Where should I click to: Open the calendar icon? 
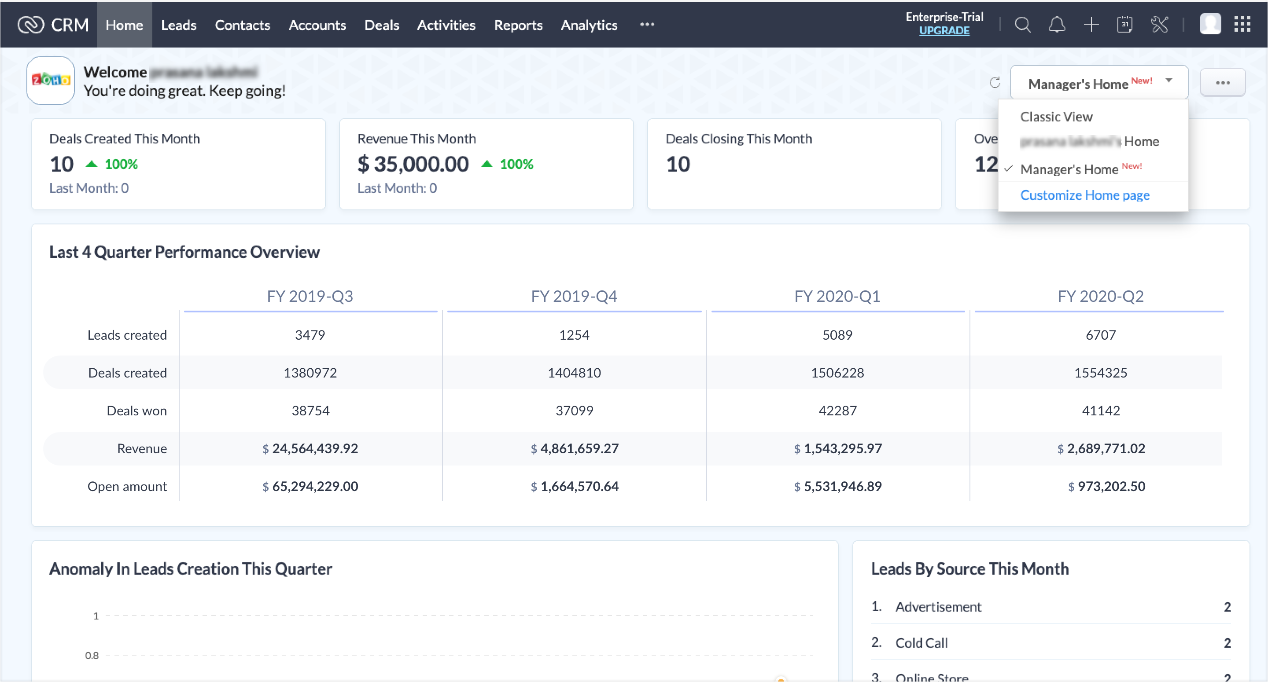click(x=1125, y=25)
